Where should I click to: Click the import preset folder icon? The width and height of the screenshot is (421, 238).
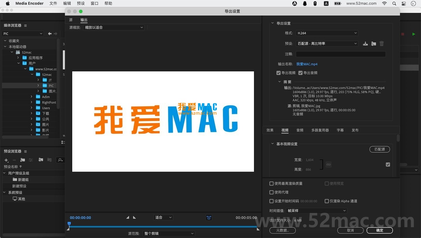(374, 44)
